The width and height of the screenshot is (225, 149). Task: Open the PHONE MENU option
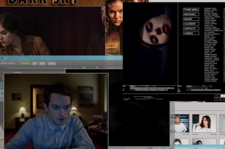[x=191, y=10]
